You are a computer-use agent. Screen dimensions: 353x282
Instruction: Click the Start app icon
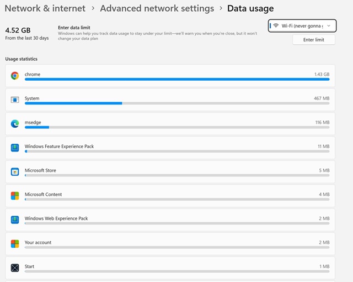click(x=15, y=268)
